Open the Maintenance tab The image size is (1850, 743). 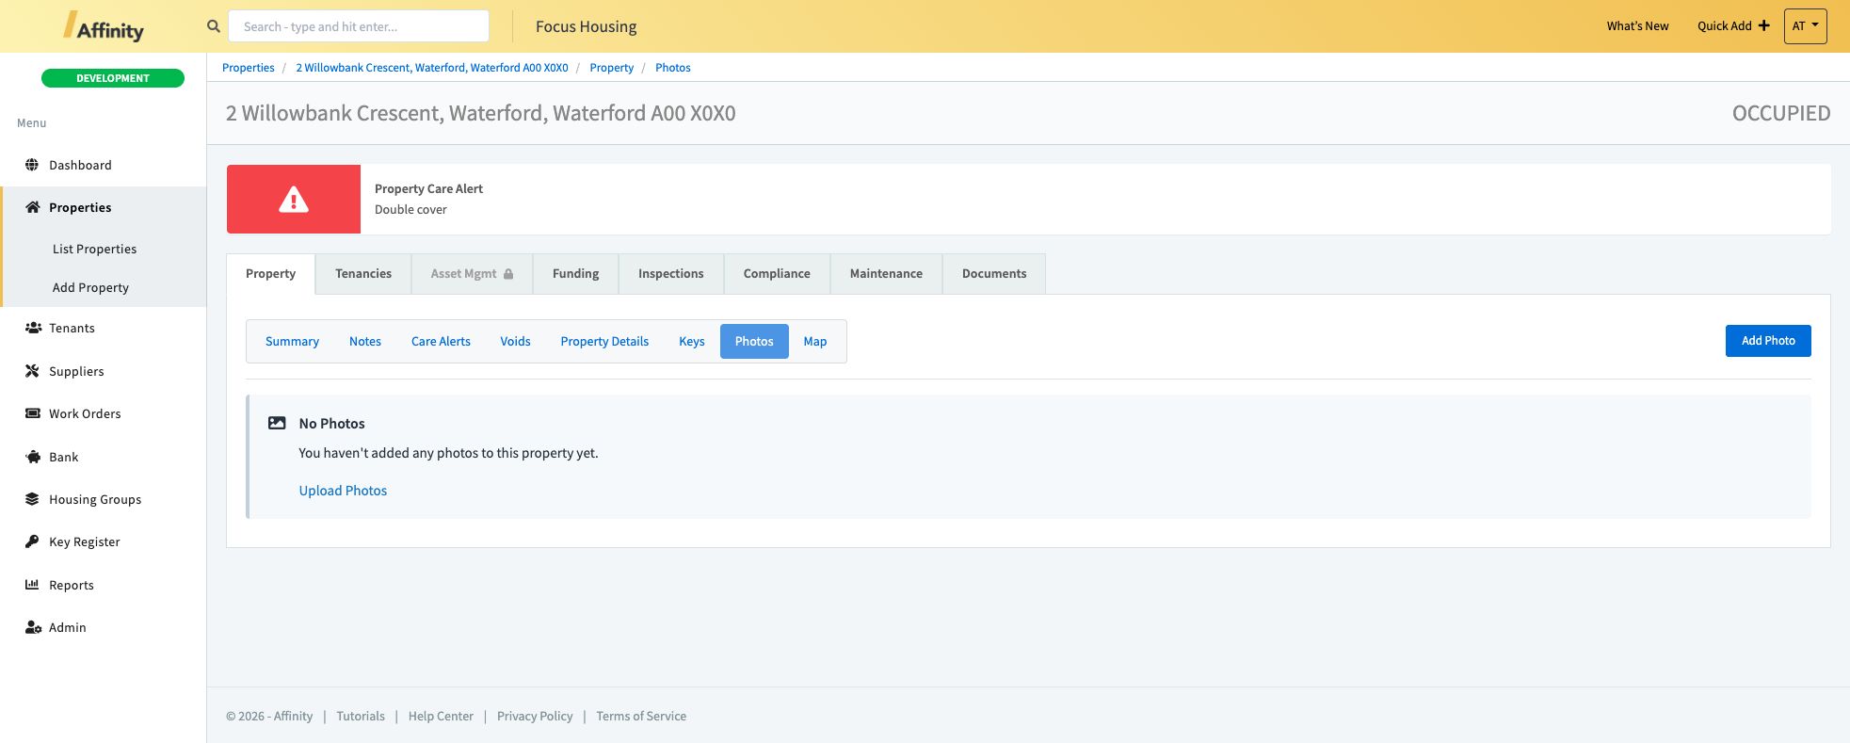[x=886, y=274]
